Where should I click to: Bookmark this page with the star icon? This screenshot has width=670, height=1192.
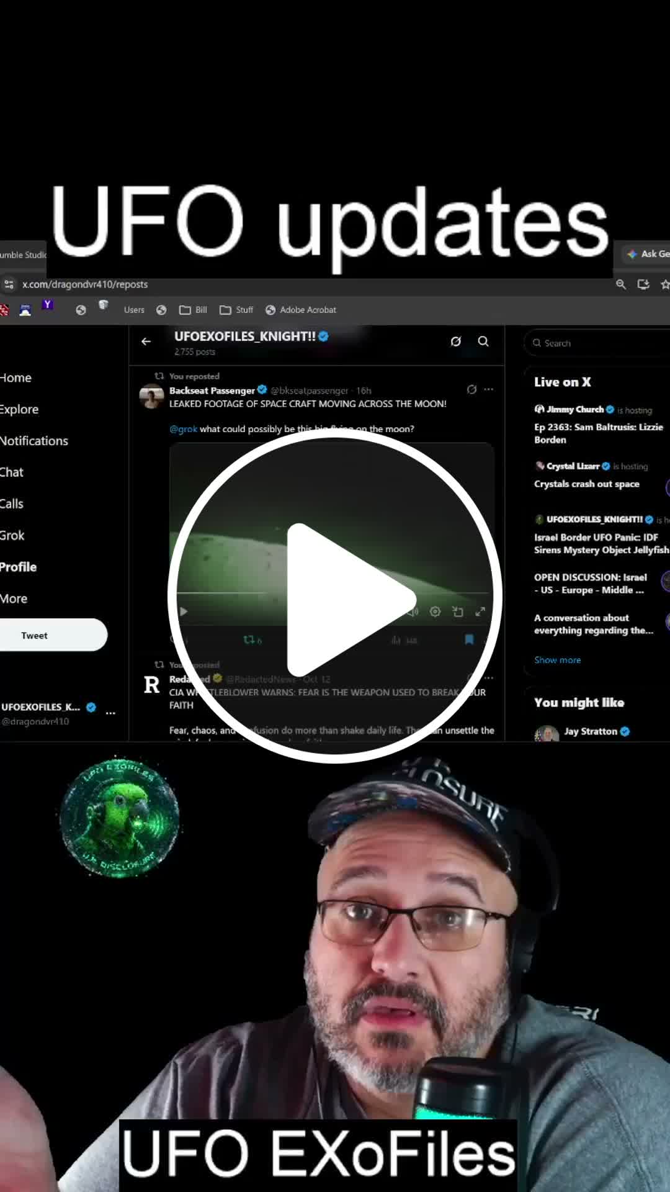point(665,284)
